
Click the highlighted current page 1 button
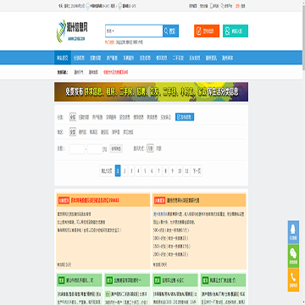tap(118, 171)
